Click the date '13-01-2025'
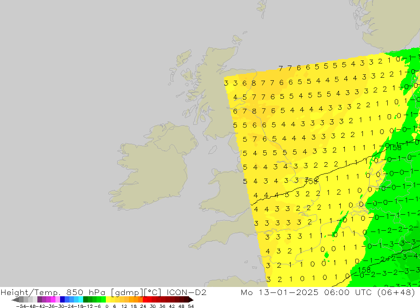420x308 pixels. coord(289,292)
